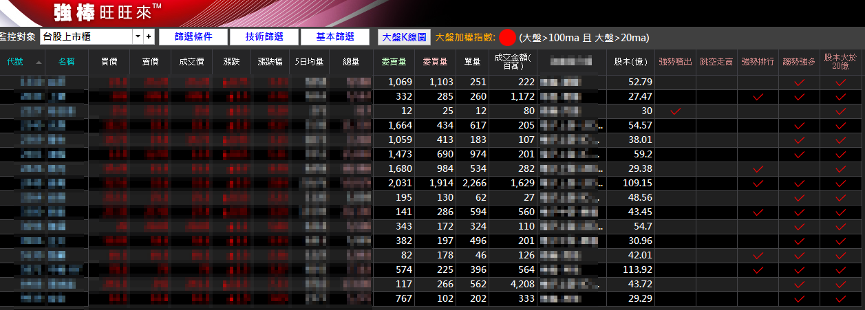Image resolution: width=865 pixels, height=310 pixels.
Task: Toggle the 股本大於20億 check in the 股本 29.29 row
Action: 840,299
